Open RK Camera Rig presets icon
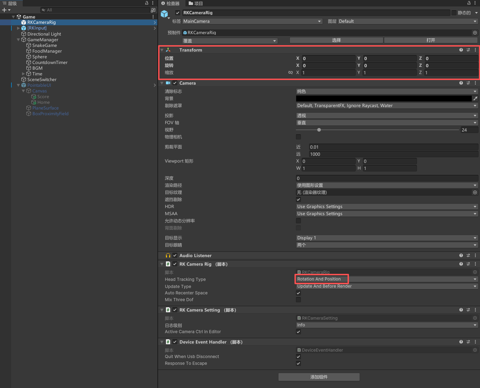The height and width of the screenshot is (388, 480). coord(468,264)
